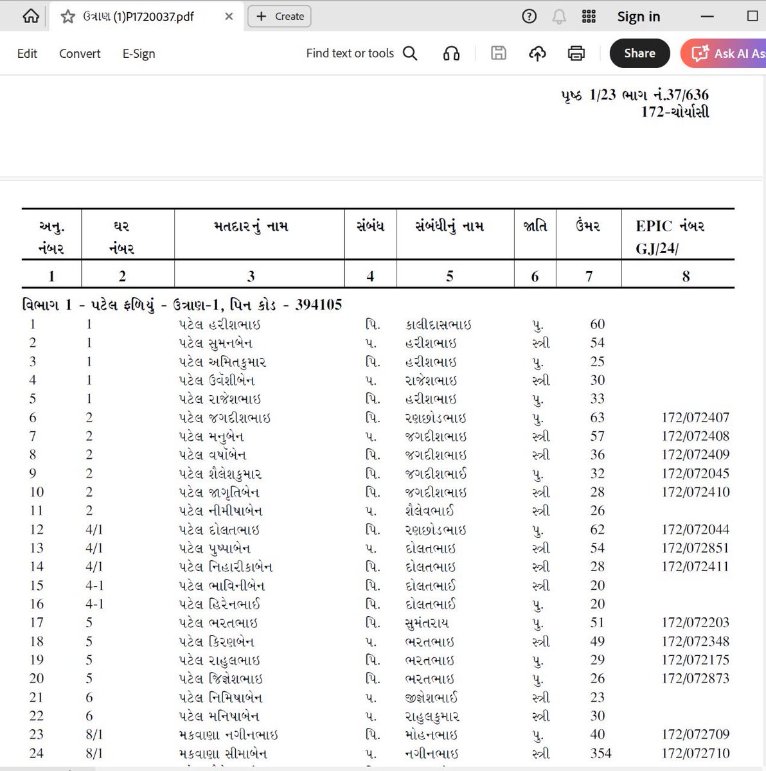Click EPIC number 172/072348
Image resolution: width=766 pixels, height=771 pixels.
coord(695,641)
